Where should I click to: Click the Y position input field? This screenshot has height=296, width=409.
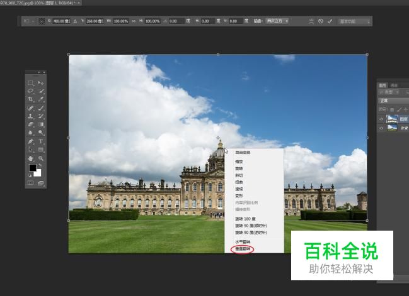click(95, 21)
